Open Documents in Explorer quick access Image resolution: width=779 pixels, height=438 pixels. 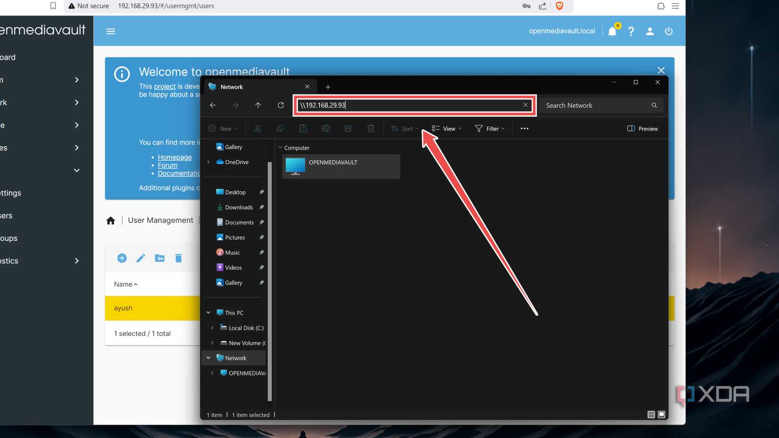click(x=239, y=222)
